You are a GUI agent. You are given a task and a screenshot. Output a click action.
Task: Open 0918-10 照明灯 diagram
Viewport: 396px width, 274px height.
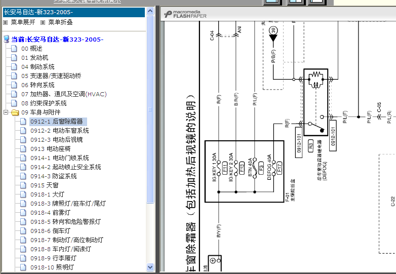pos(52,267)
